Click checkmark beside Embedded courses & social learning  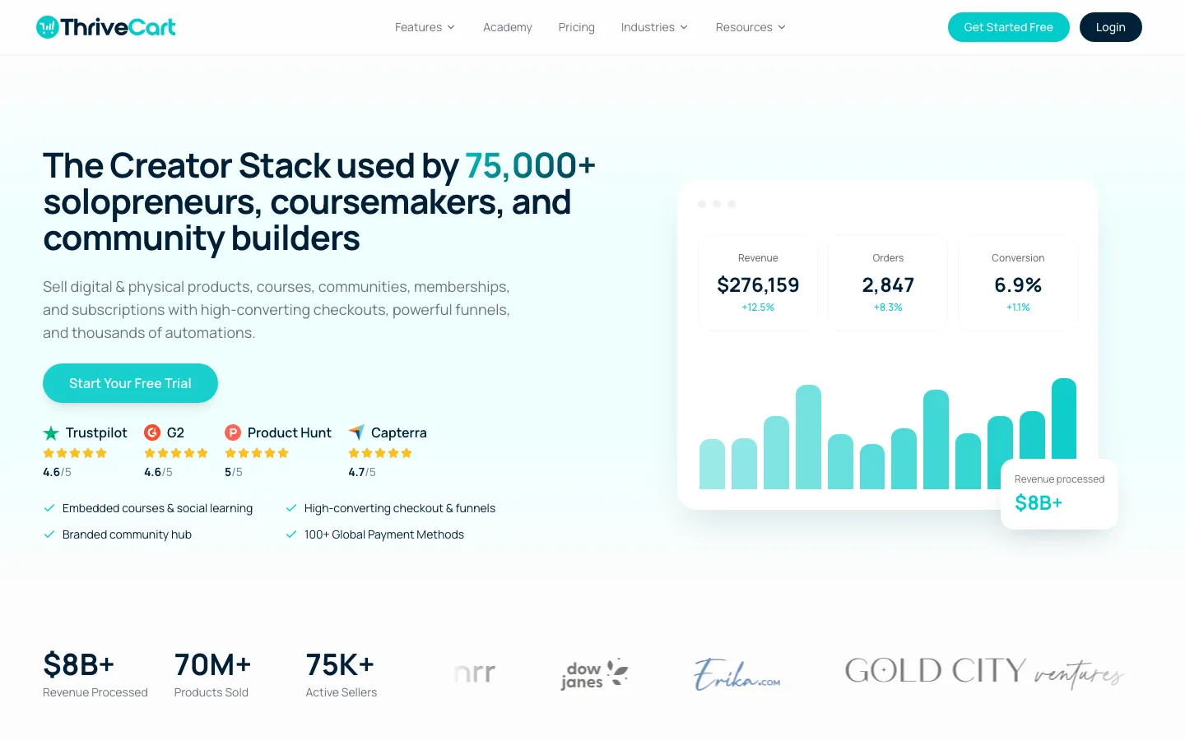click(x=49, y=508)
